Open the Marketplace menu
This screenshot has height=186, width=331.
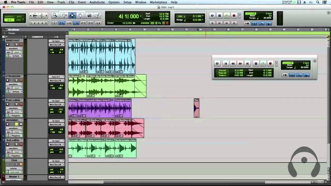(159, 2)
